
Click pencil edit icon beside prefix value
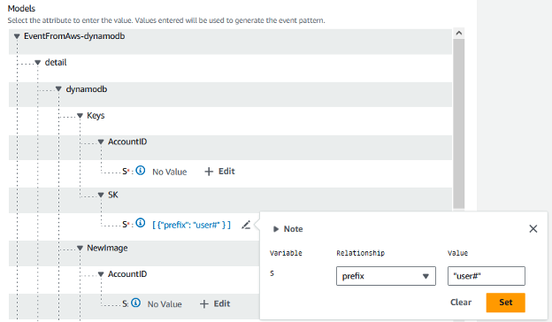point(246,225)
